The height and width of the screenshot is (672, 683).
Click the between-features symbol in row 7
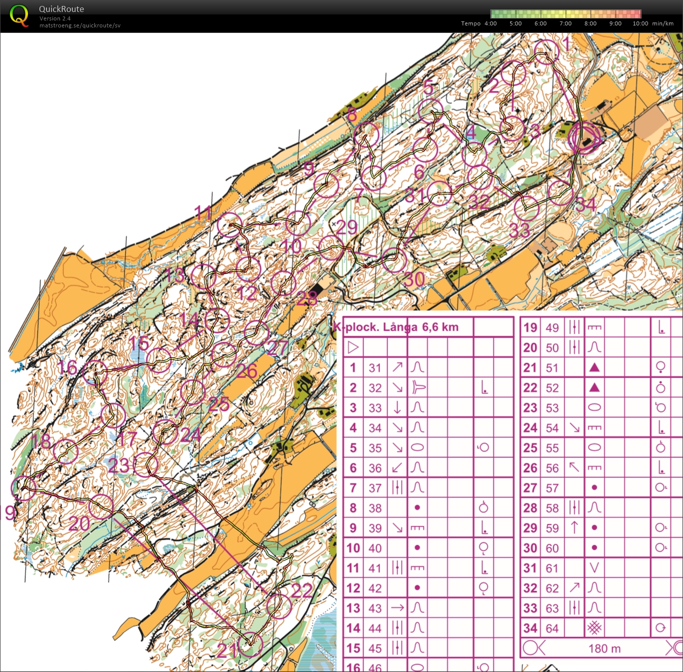397,488
